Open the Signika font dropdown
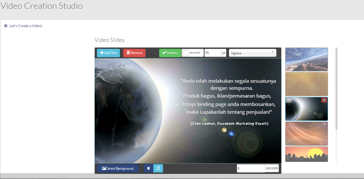The height and width of the screenshot is (179, 364). (252, 53)
